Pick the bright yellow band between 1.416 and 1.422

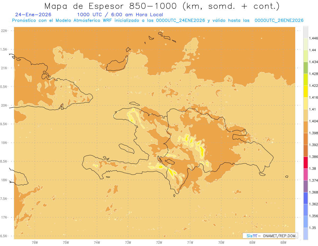pos(306,91)
